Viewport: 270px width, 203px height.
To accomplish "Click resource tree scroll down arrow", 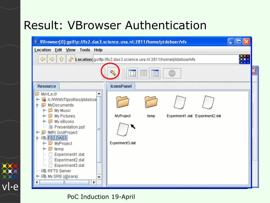I will (99, 177).
